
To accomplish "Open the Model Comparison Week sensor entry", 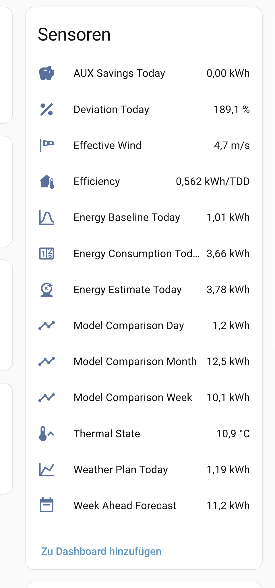I will [x=144, y=398].
